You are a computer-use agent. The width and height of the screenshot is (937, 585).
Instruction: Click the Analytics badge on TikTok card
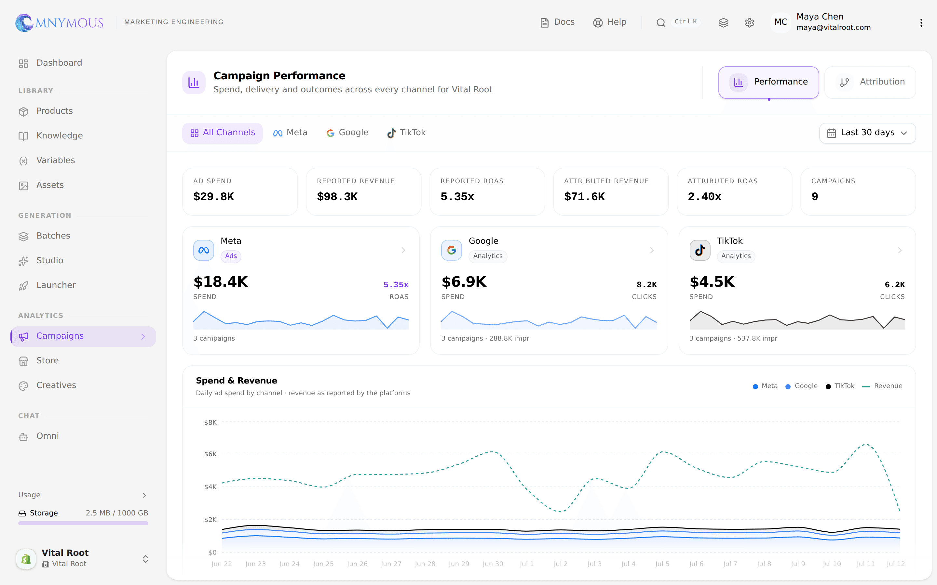coord(736,256)
